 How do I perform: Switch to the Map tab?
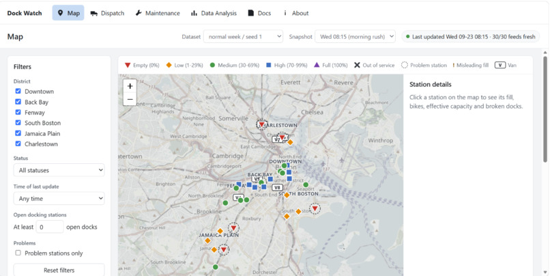(68, 13)
